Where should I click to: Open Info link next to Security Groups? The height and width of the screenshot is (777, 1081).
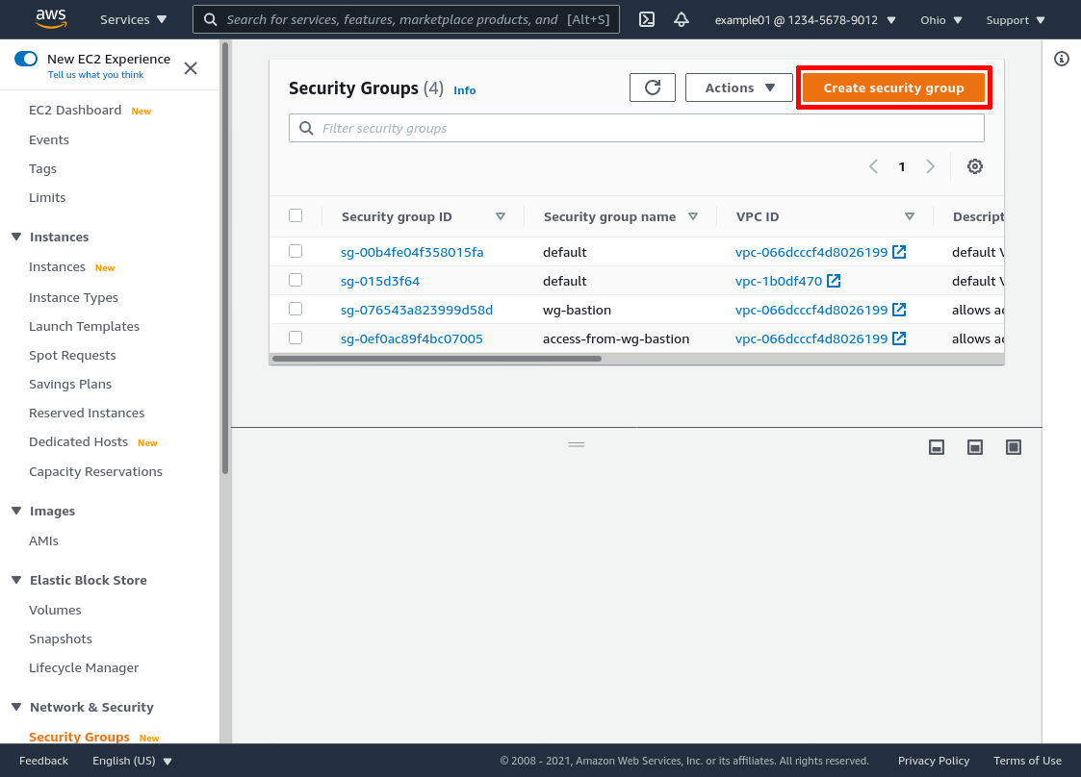(465, 90)
